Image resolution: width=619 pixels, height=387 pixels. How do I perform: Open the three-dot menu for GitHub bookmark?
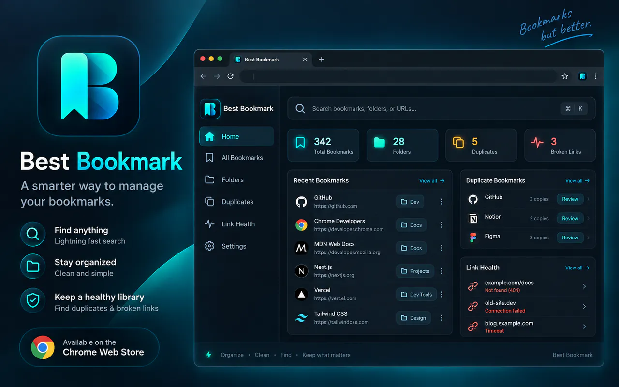coord(442,202)
